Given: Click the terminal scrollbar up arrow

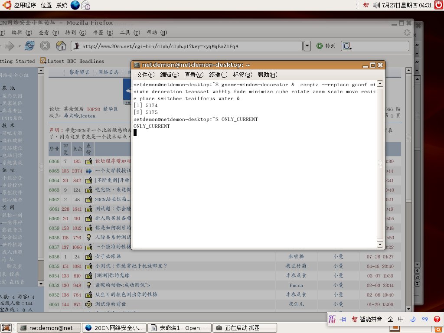Looking at the screenshot, I should point(380,84).
